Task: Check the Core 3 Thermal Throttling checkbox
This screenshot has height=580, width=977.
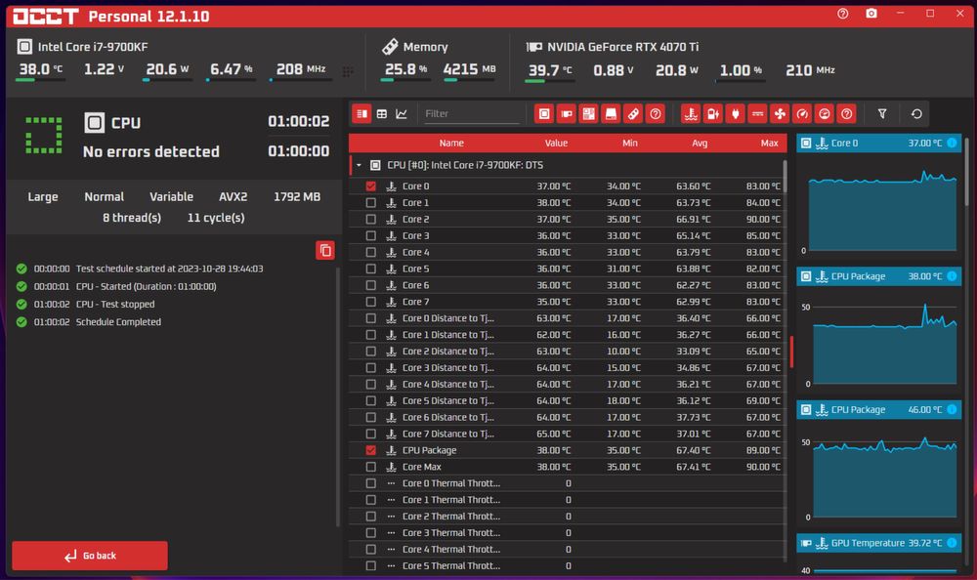Action: (x=370, y=533)
